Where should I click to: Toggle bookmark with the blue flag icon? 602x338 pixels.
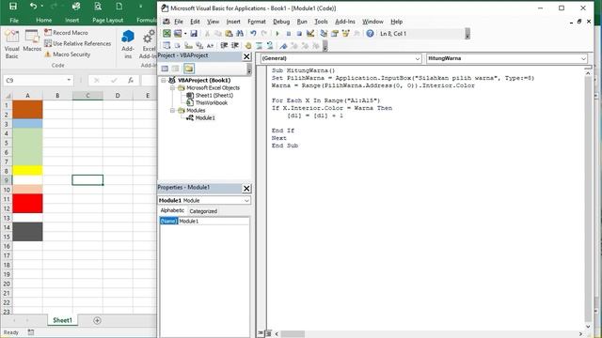tap(283, 46)
